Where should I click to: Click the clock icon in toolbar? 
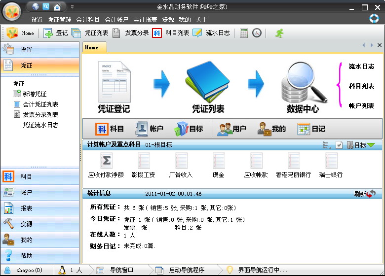click(x=257, y=33)
